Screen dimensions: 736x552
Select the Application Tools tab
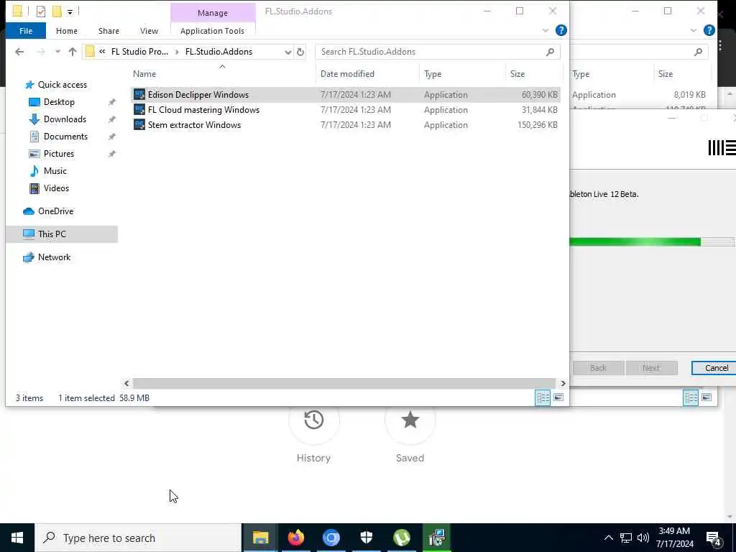click(212, 31)
